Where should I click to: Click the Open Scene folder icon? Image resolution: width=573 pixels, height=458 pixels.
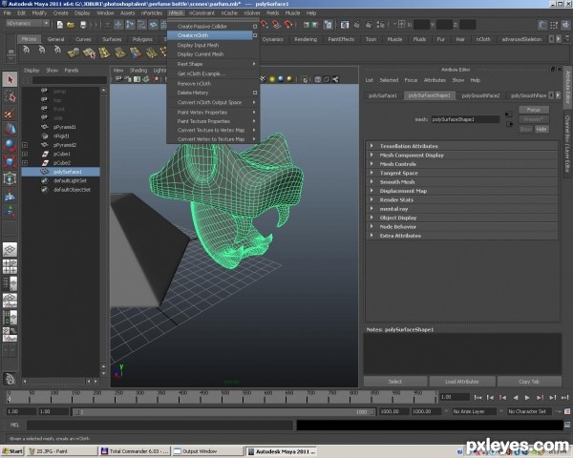[71, 25]
